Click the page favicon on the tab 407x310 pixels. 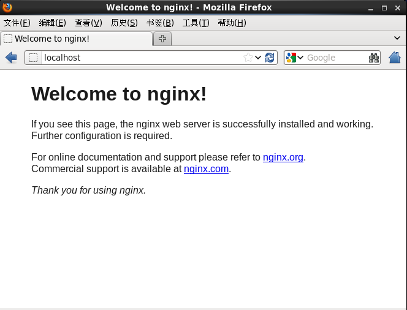[x=8, y=39]
